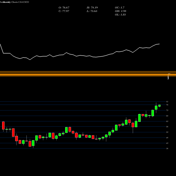176x176 pixels.
Task: Click the 81 price axis label
Action: point(167,102)
